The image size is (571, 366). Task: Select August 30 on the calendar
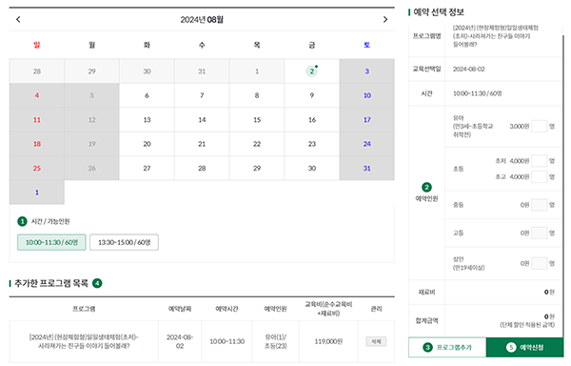pos(312,168)
